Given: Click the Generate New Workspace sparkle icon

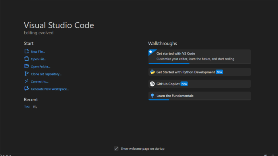Looking at the screenshot, I should tap(27, 89).
